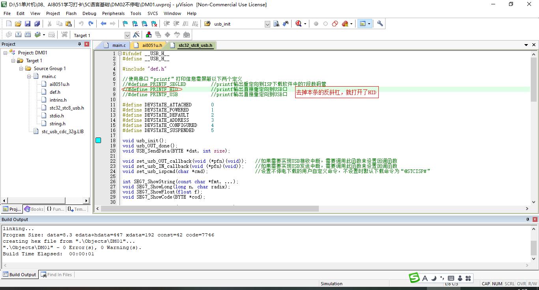
Task: Click the Build target icon
Action: [18, 35]
